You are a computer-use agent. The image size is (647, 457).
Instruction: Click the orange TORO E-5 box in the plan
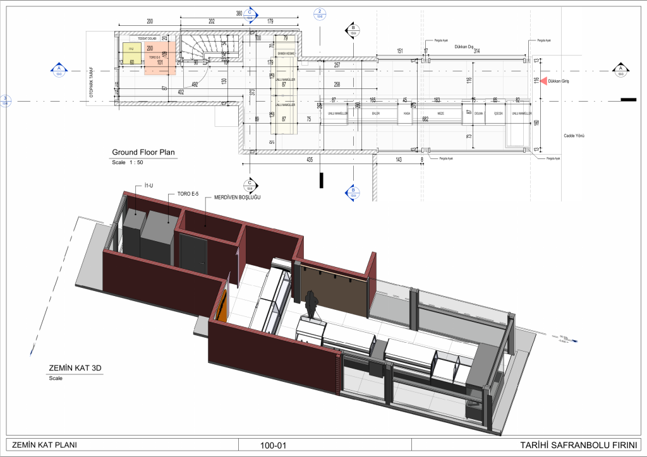point(160,57)
